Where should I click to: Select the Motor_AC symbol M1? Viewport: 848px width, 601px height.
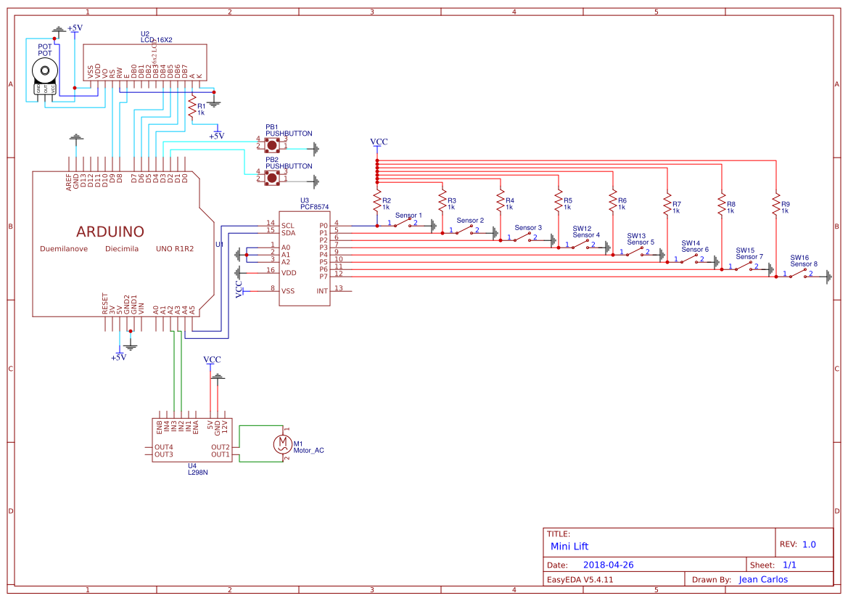tap(282, 444)
